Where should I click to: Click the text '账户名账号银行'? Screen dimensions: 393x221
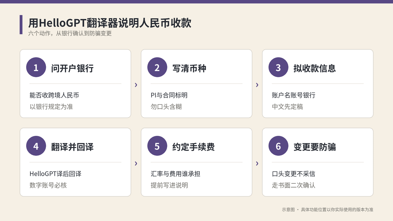click(x=293, y=95)
